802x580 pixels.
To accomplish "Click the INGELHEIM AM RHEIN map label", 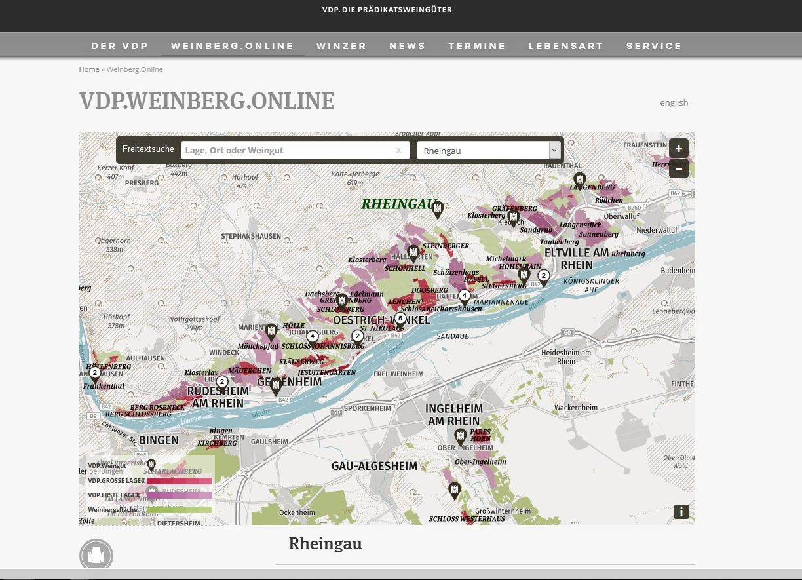I will tap(454, 415).
